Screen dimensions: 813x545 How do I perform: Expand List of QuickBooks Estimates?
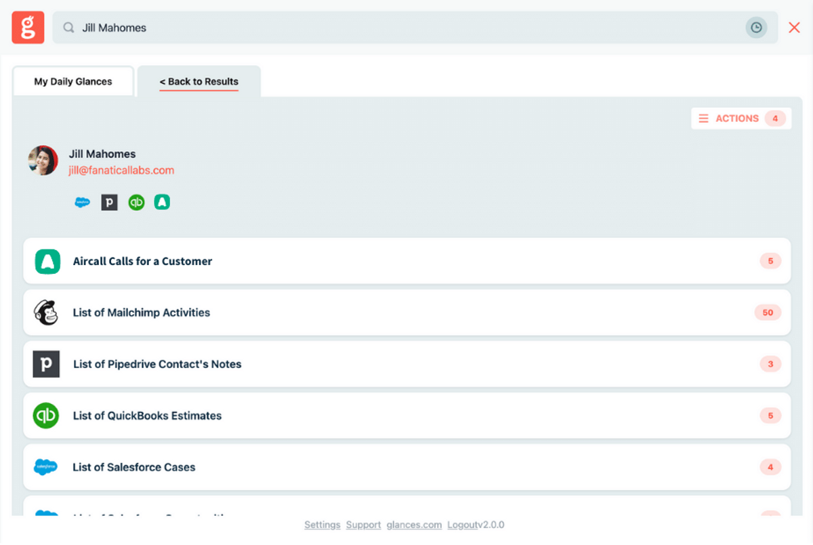click(406, 416)
